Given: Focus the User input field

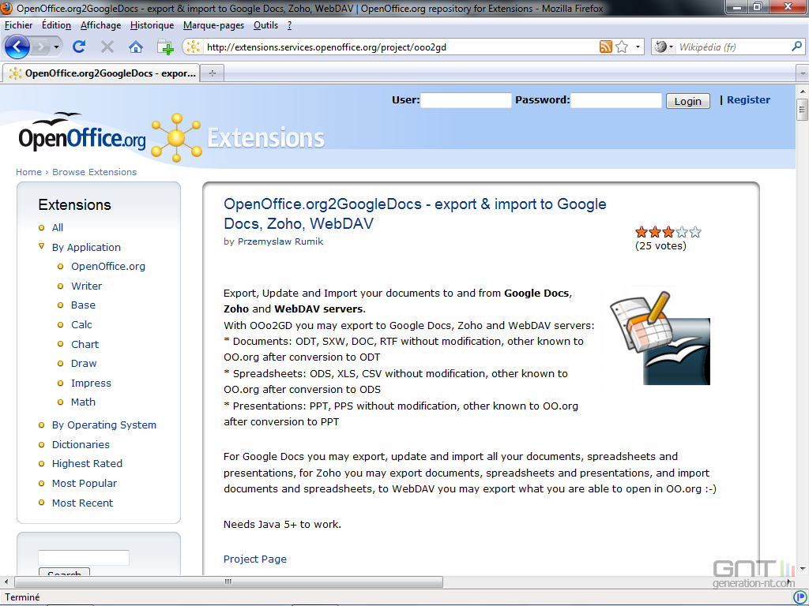Looking at the screenshot, I should click(x=466, y=100).
